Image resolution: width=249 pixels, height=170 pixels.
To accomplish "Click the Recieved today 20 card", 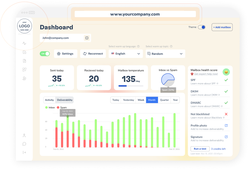I will (94, 78).
